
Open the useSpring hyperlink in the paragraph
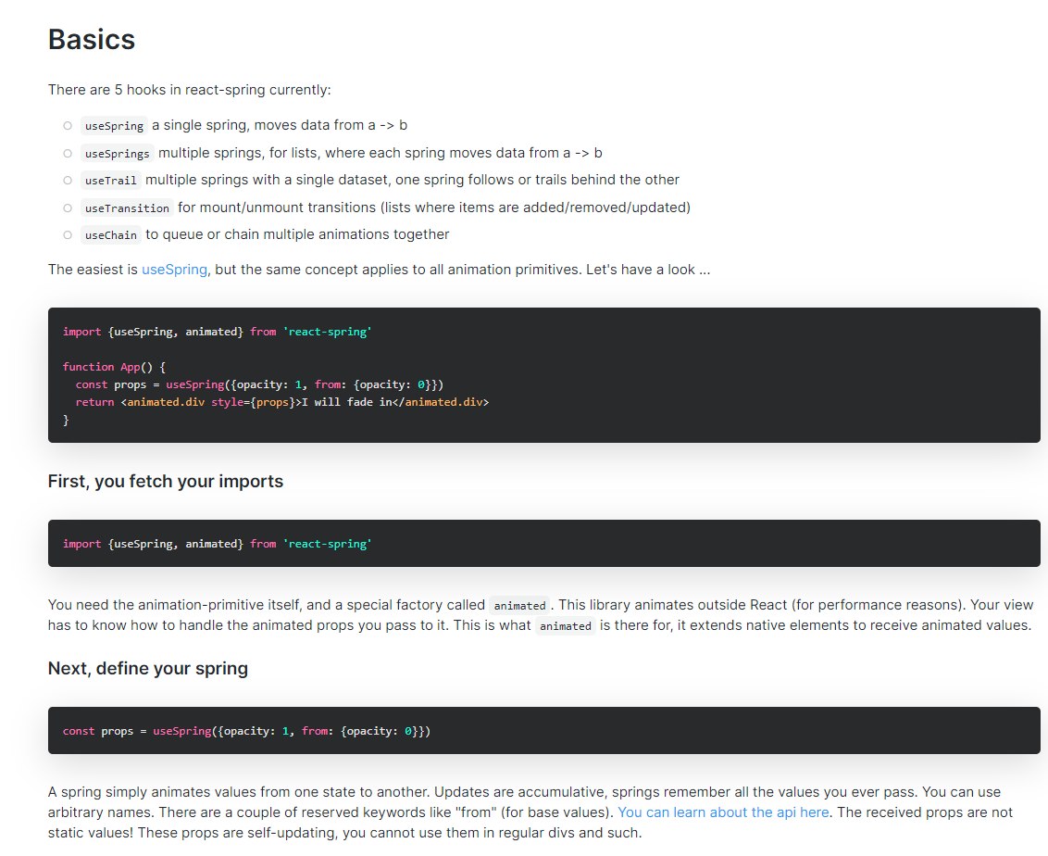click(174, 271)
